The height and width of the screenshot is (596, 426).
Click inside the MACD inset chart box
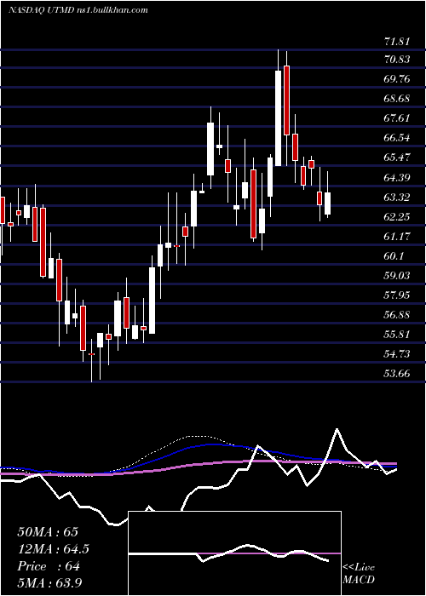[234, 553]
